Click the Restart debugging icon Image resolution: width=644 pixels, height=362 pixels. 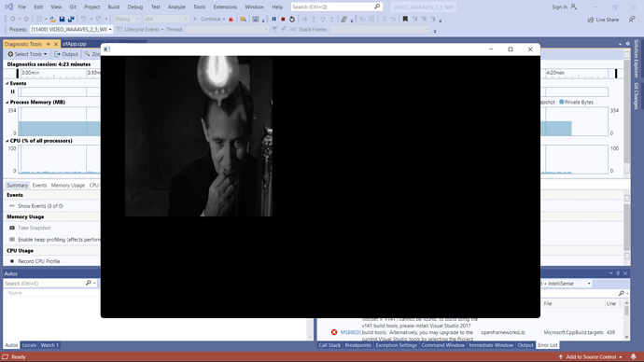[x=292, y=19]
